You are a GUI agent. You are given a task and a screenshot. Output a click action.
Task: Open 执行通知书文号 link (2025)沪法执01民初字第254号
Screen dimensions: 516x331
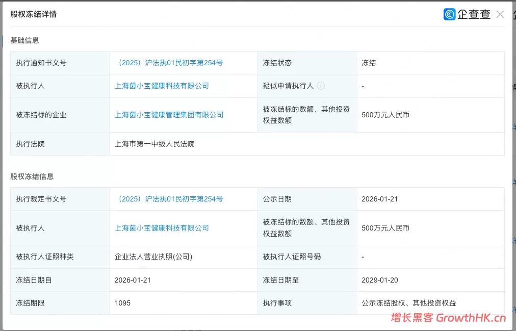170,63
